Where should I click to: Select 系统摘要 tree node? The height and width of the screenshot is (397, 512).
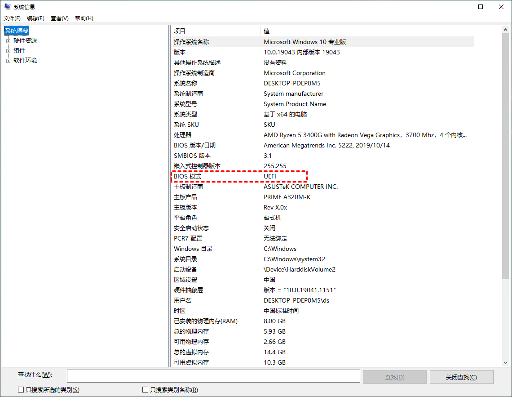17,31
